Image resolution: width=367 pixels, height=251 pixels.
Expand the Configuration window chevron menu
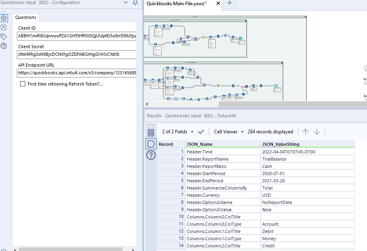coord(126,3)
